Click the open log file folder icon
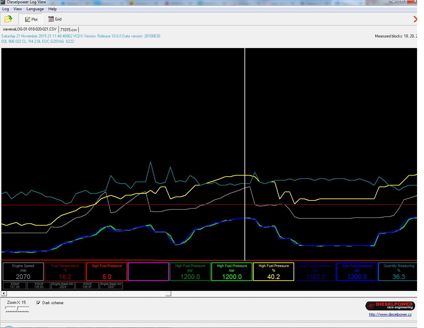This screenshot has width=424, height=328. (x=8, y=19)
